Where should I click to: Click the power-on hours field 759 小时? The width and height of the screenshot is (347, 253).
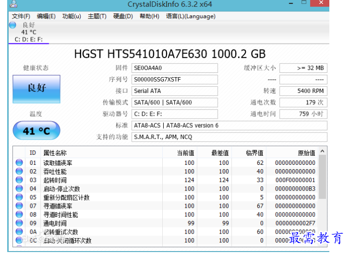coord(303,114)
